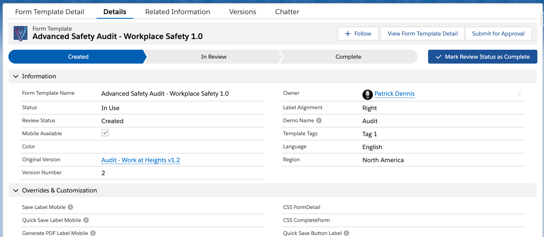Switch to Form Template Detail tab
The width and height of the screenshot is (544, 237).
(50, 12)
